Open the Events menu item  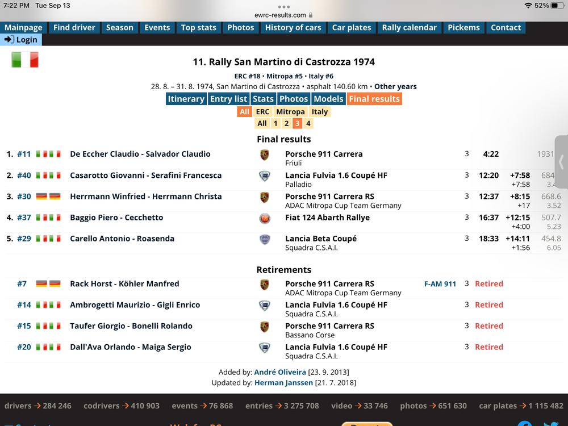tap(157, 27)
